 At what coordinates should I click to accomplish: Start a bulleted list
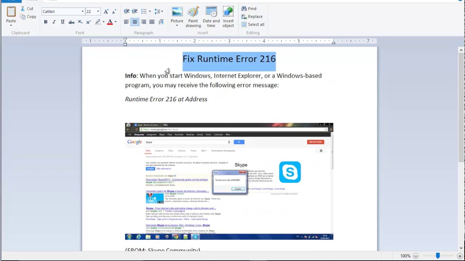[144, 12]
